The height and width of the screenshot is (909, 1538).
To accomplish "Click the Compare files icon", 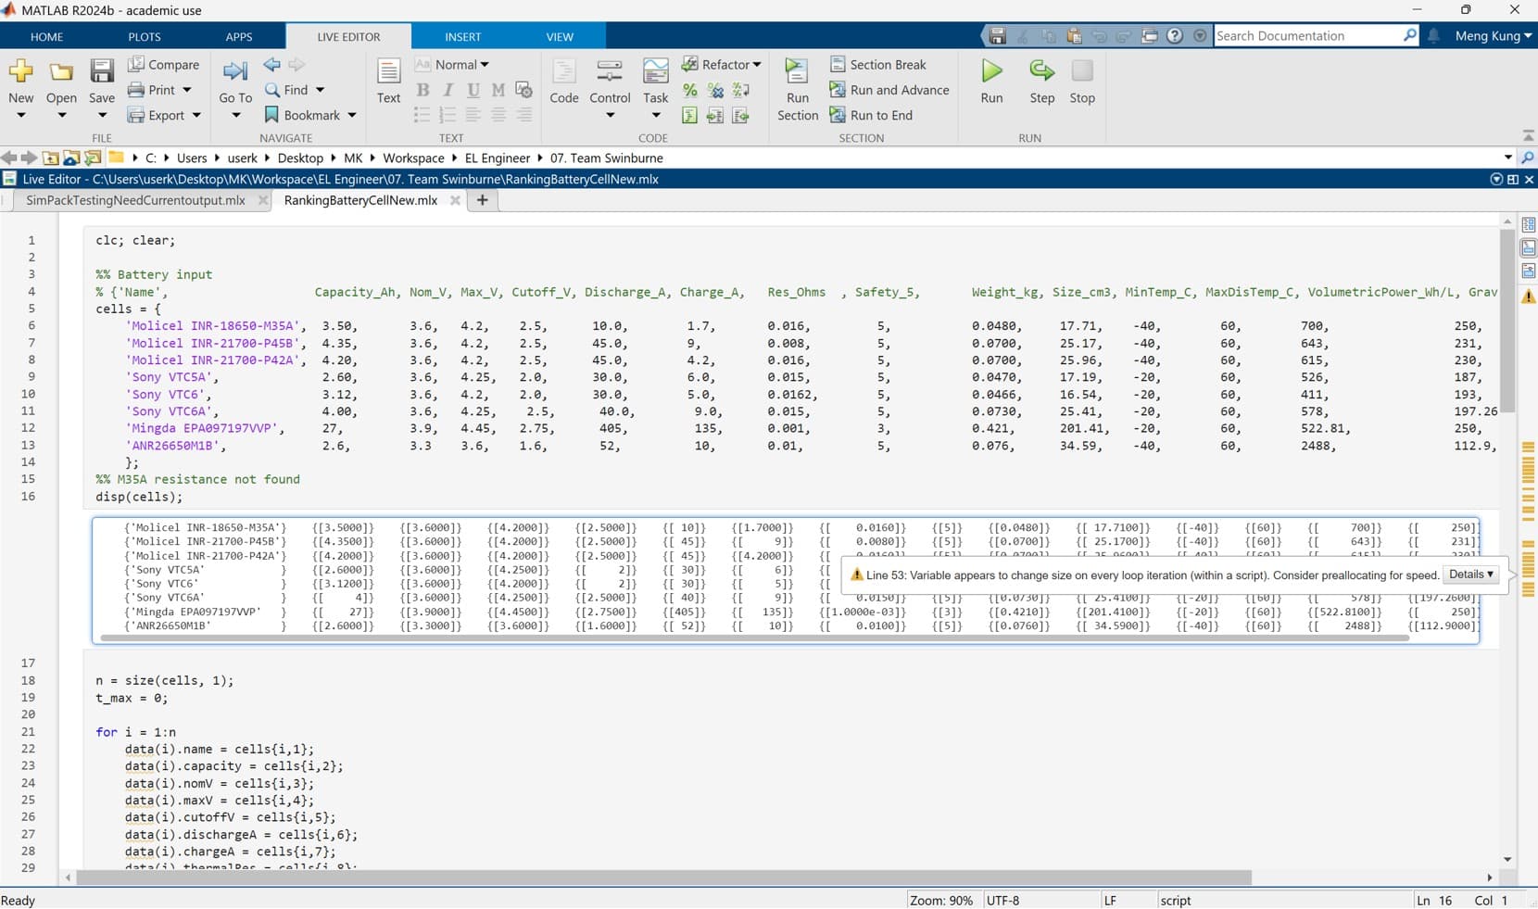I will (136, 64).
